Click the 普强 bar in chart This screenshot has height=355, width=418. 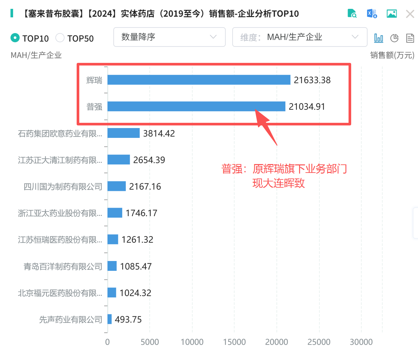pos(196,106)
